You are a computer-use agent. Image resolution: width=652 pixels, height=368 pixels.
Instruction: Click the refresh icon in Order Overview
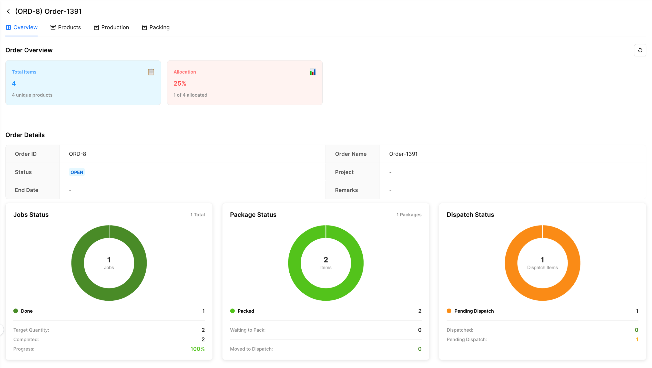pyautogui.click(x=640, y=50)
